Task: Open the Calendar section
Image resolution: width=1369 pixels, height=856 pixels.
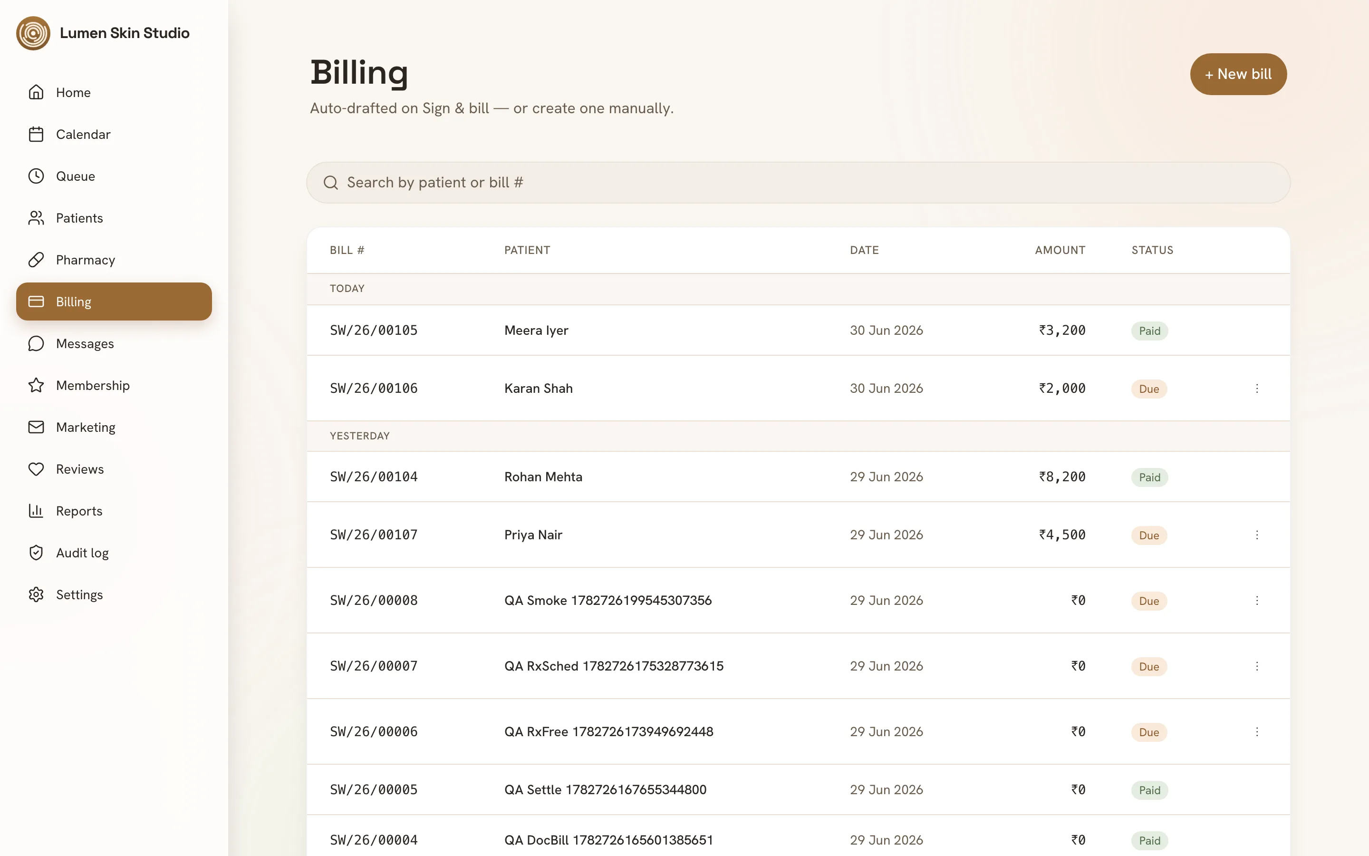Action: pyautogui.click(x=114, y=134)
